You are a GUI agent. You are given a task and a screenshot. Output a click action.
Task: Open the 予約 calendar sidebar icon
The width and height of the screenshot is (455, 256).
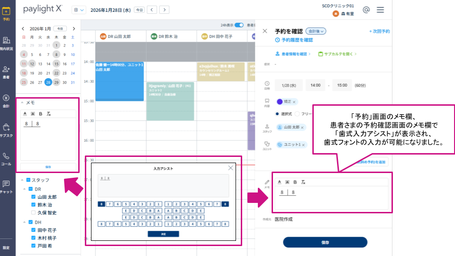coord(6,14)
